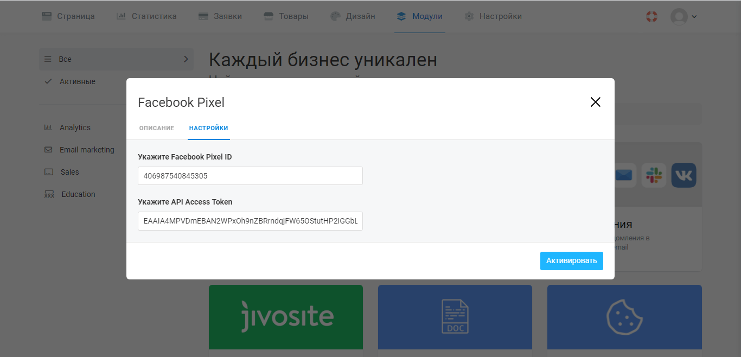741x357 pixels.
Task: Click the Укажите Facebook Pixel ID label
Action: [x=185, y=157]
